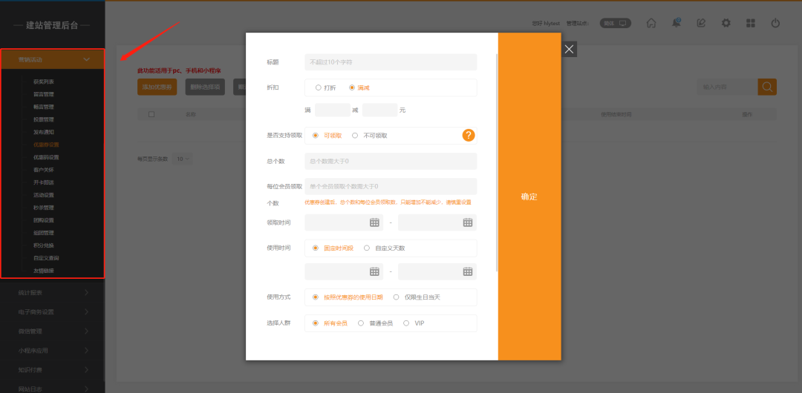Open settings gear icon in header

[726, 23]
